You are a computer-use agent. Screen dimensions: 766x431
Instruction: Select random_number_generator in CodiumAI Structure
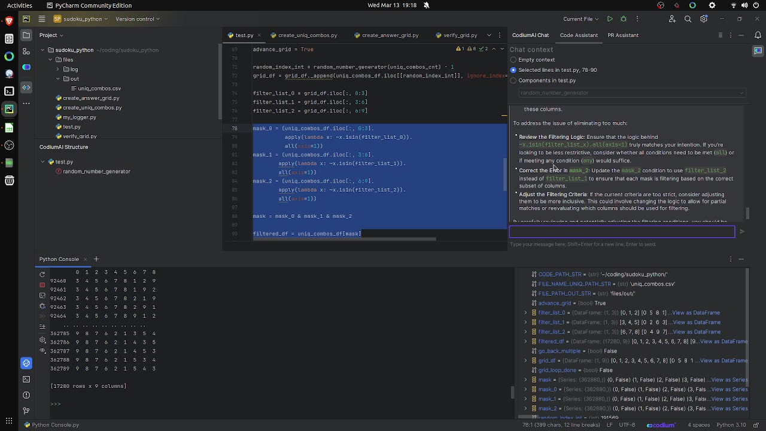click(x=96, y=171)
